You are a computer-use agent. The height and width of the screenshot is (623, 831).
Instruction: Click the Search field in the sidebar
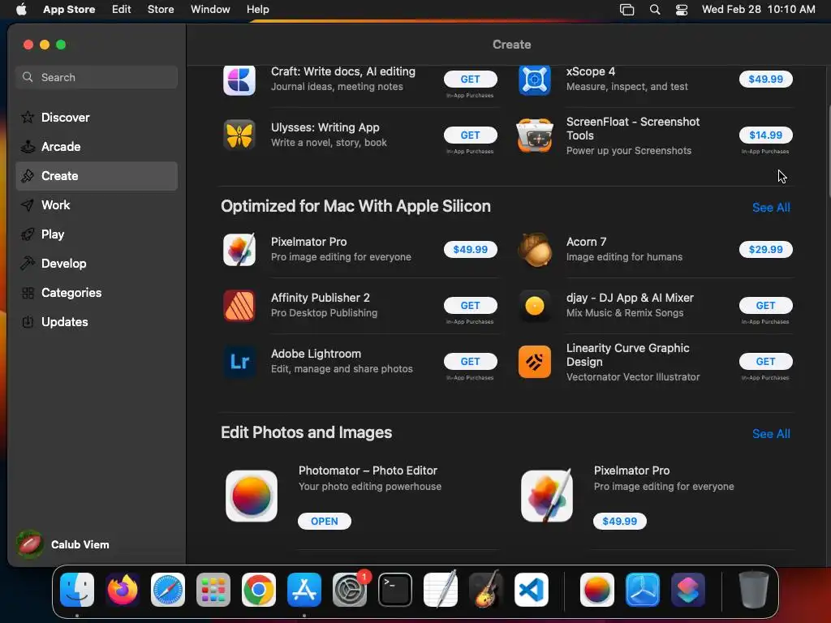coord(97,77)
